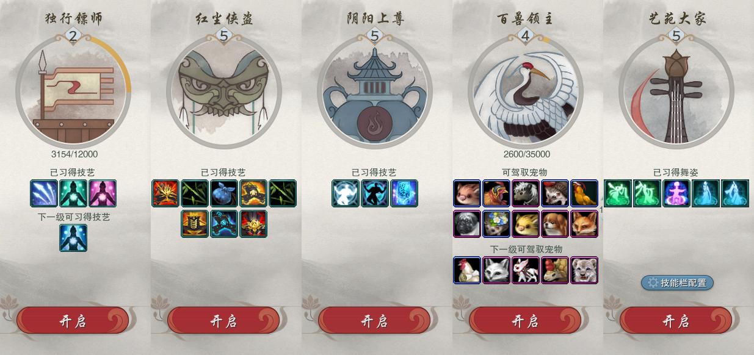Viewport: 754px width, 355px height.
Task: Click 开启 under 红尘侠盗
Action: click(x=223, y=321)
